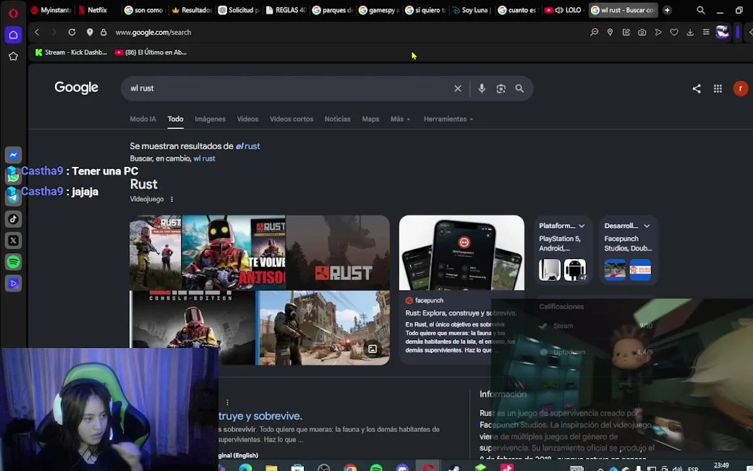Switch to the Imágenes tab
Screen dimensions: 753x471
coord(210,118)
